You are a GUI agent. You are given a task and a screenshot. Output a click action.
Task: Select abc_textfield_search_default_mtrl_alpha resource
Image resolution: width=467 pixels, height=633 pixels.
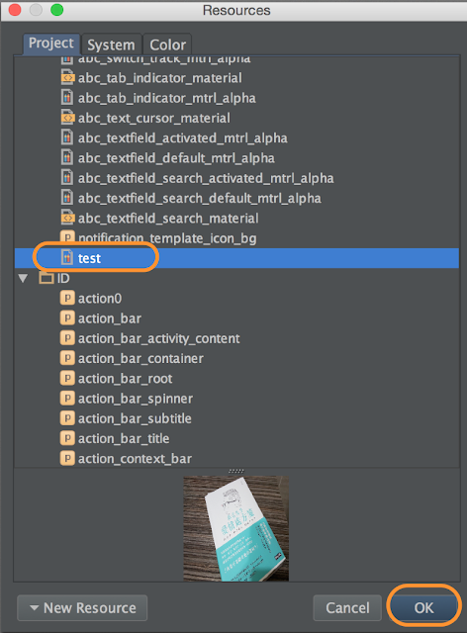[200, 198]
